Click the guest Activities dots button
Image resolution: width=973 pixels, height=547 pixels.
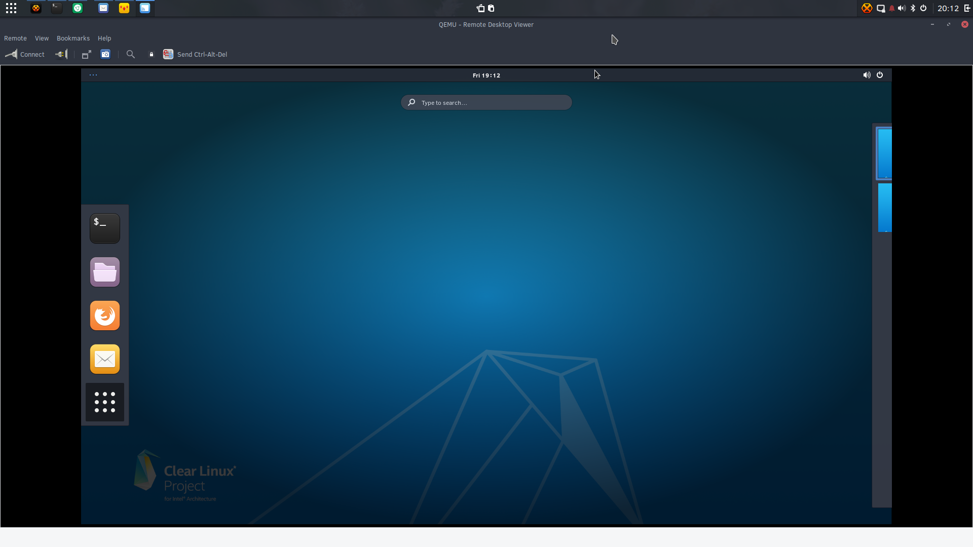(x=93, y=75)
